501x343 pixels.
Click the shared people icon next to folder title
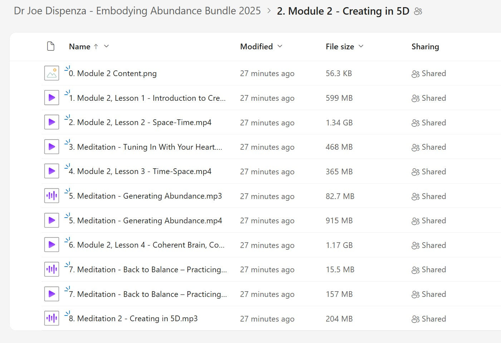tap(418, 11)
